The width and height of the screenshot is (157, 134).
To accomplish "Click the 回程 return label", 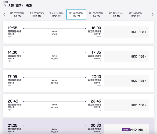I will click(5, 2).
